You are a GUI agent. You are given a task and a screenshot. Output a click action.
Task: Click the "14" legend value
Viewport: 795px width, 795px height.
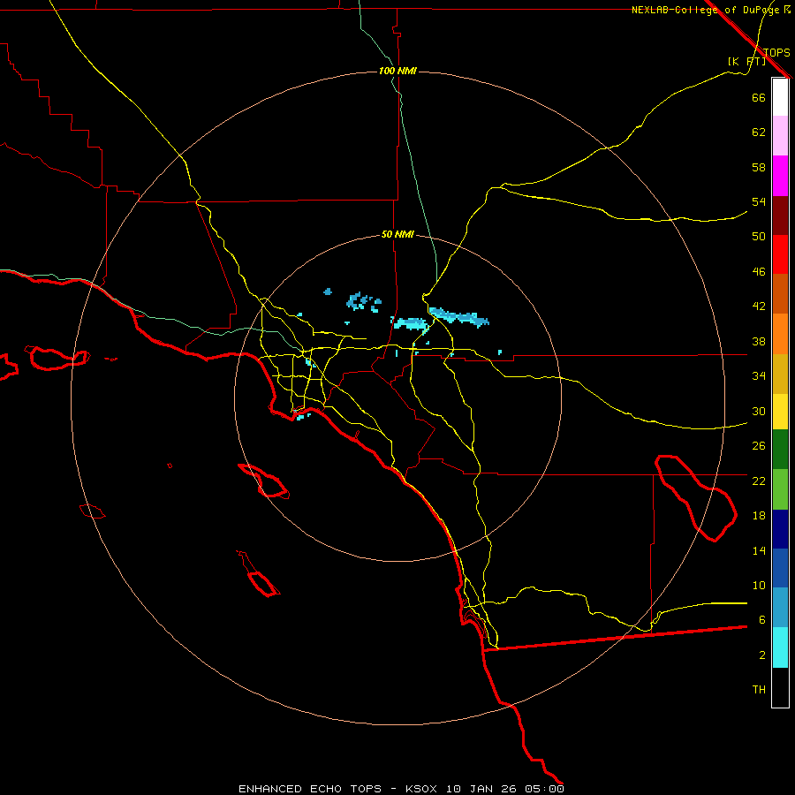pyautogui.click(x=759, y=550)
